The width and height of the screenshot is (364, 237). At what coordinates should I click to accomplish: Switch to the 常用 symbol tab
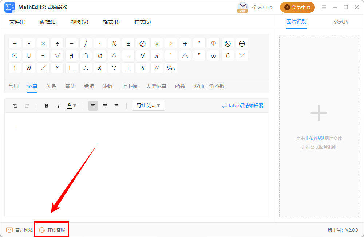point(13,86)
